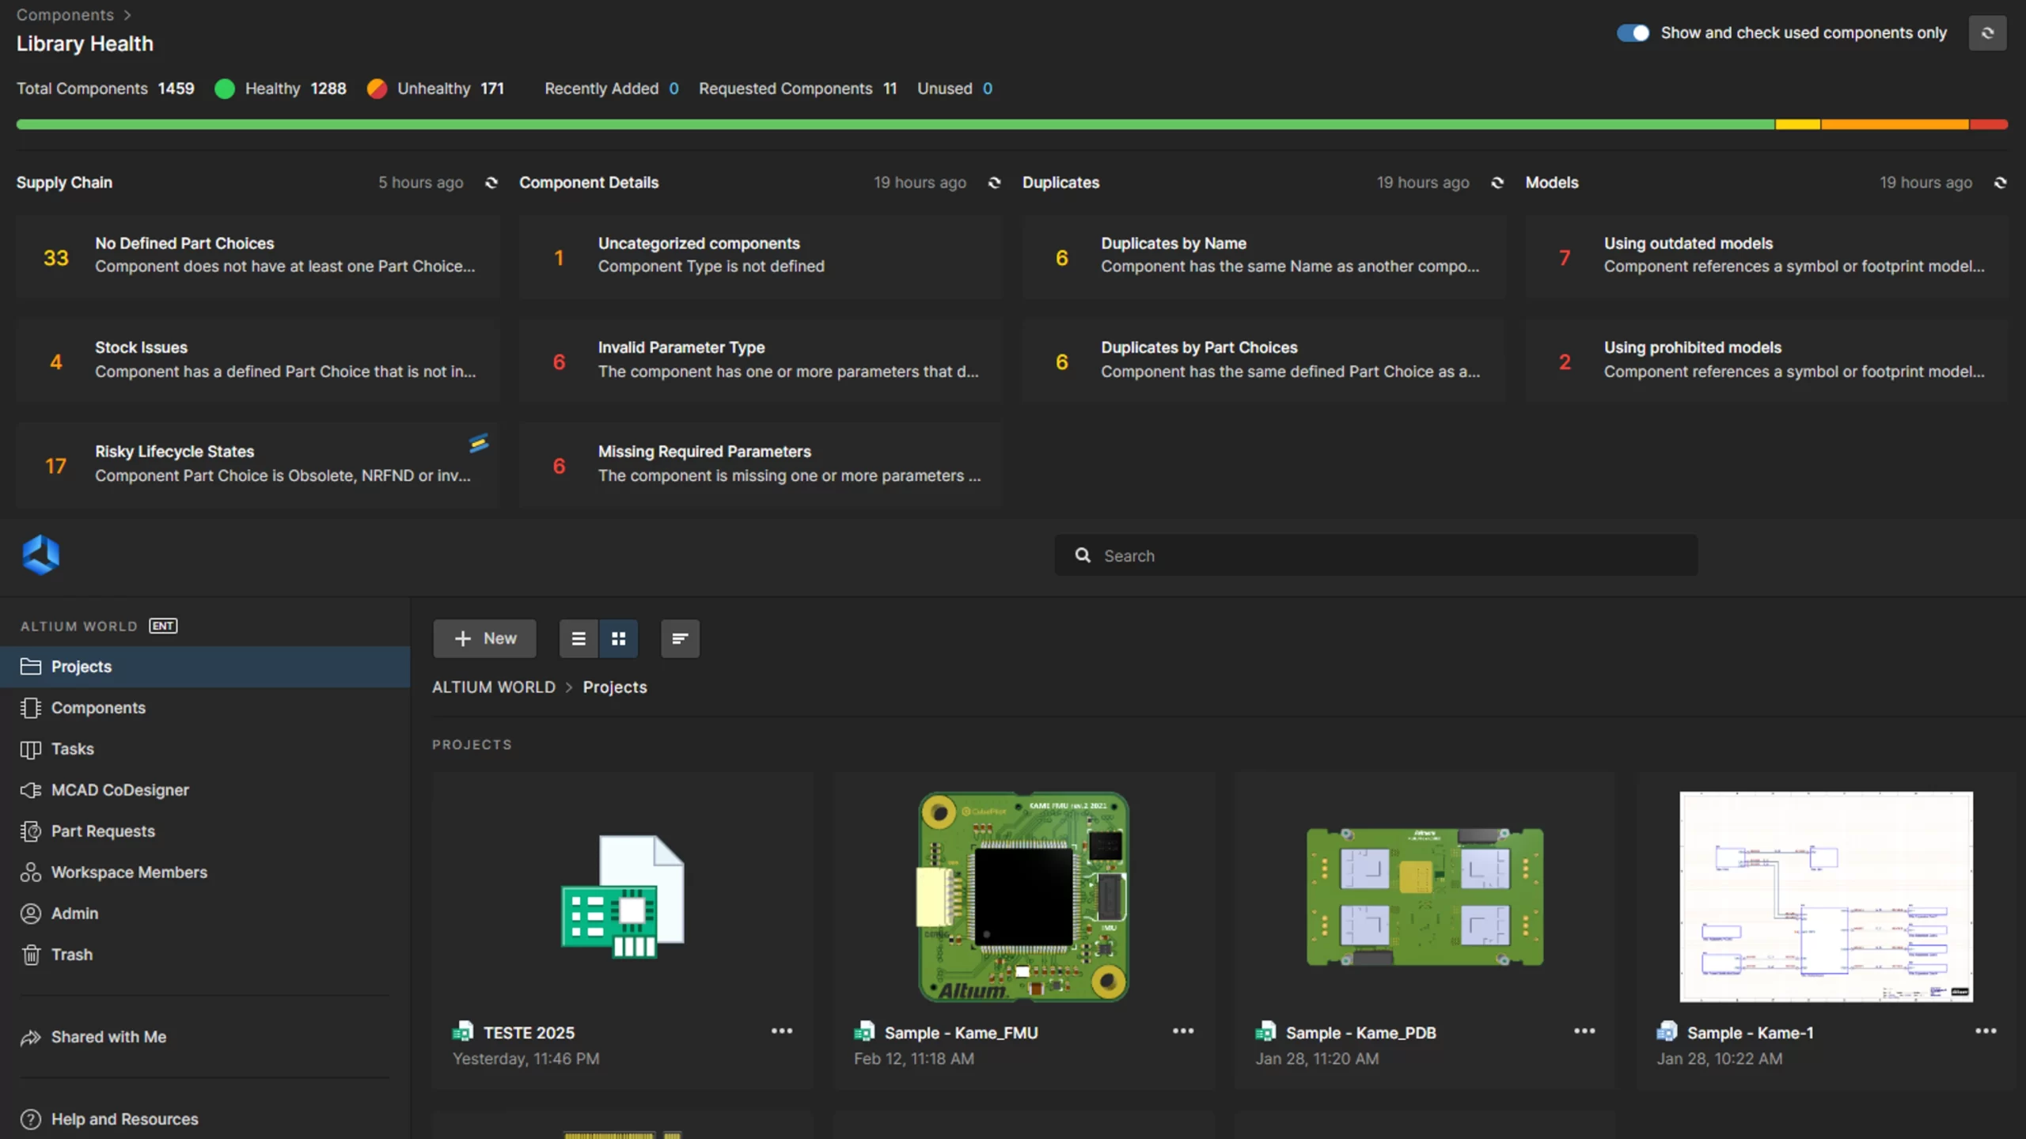Open more options for Sample - Kame-1
The height and width of the screenshot is (1139, 2026).
(1986, 1031)
